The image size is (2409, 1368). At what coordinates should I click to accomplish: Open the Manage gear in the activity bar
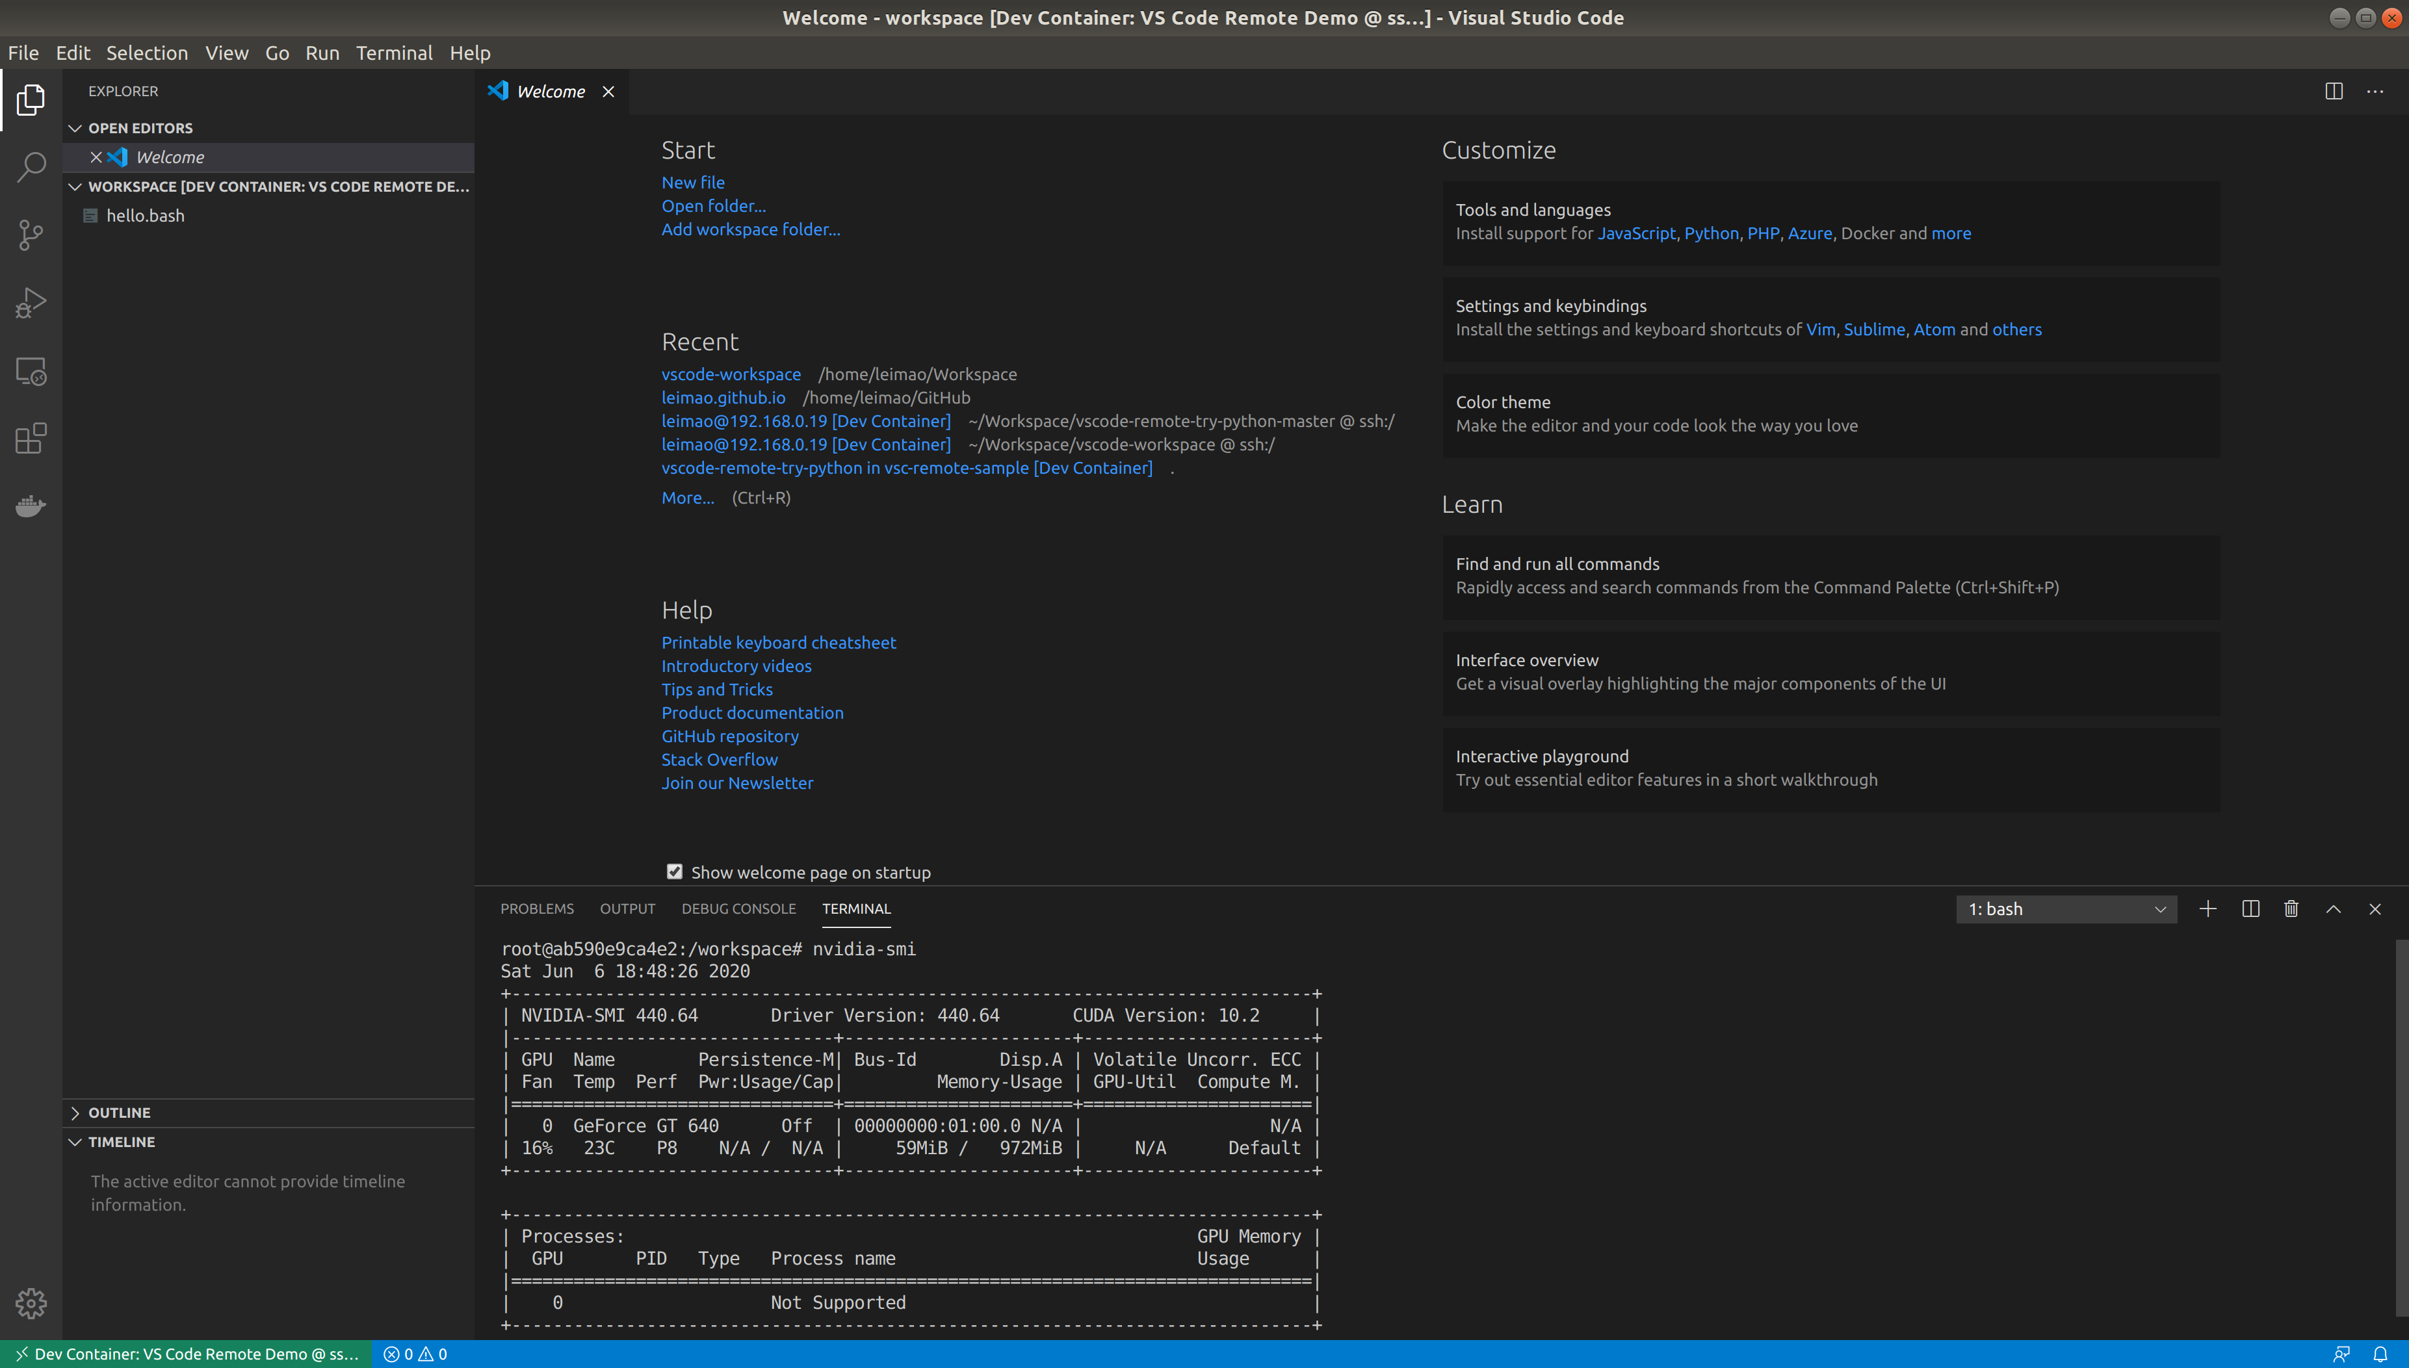(31, 1303)
